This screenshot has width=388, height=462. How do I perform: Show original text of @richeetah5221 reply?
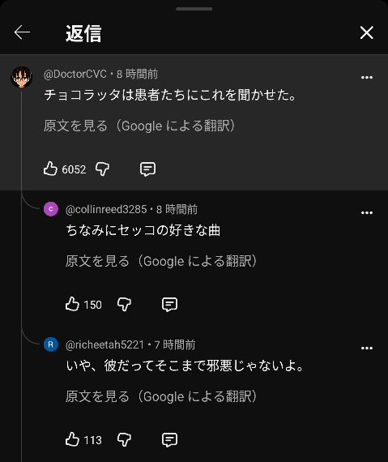coord(161,396)
